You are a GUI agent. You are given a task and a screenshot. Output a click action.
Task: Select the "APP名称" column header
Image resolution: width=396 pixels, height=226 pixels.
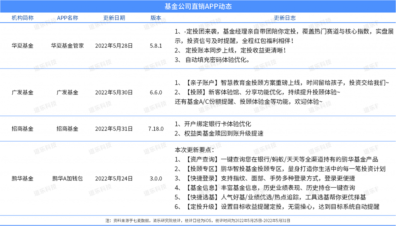(67, 18)
